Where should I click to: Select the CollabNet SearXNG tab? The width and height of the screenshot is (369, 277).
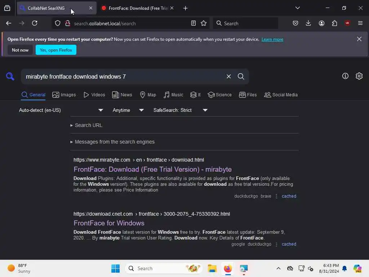coord(57,8)
